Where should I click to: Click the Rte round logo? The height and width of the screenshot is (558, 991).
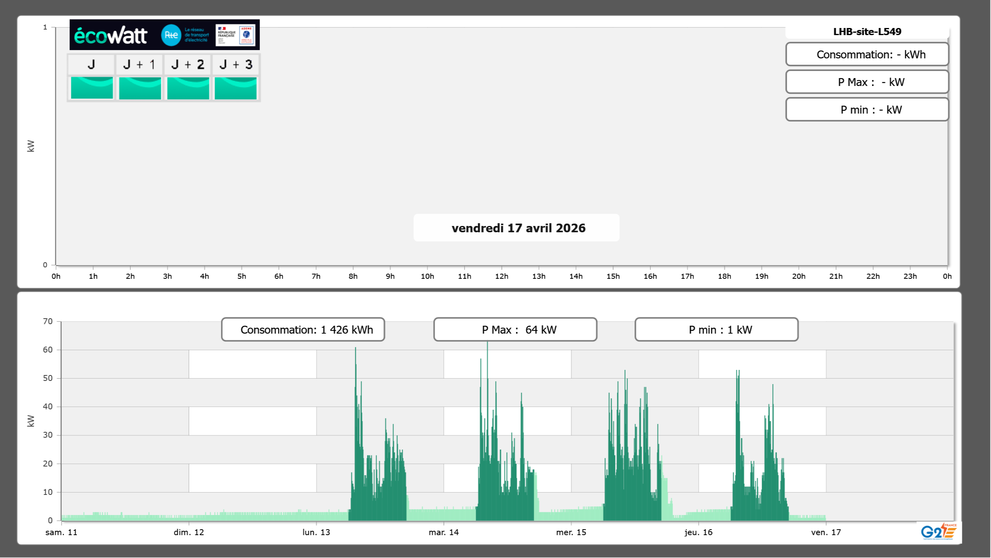pyautogui.click(x=171, y=35)
